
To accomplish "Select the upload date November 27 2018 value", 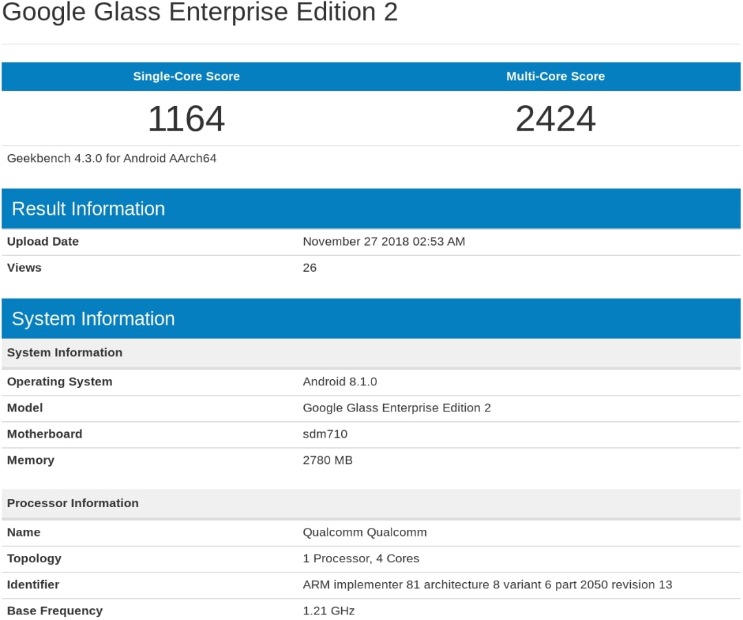I will coord(383,242).
